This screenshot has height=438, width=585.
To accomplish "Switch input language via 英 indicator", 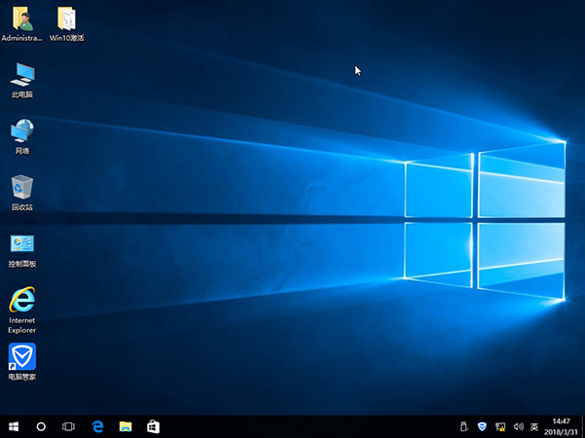I will click(x=533, y=426).
